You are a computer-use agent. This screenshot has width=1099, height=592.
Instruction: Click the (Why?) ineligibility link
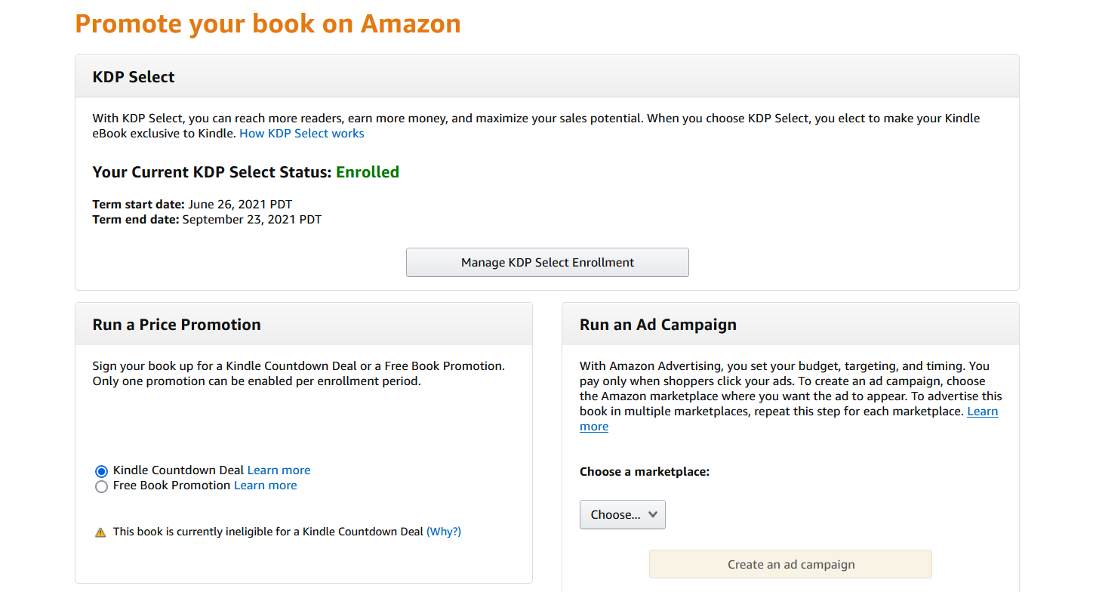coord(443,532)
